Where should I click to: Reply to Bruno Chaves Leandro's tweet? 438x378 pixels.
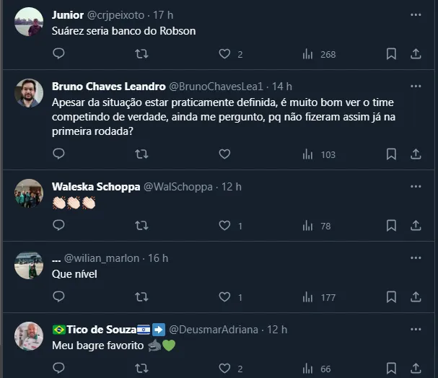(59, 154)
